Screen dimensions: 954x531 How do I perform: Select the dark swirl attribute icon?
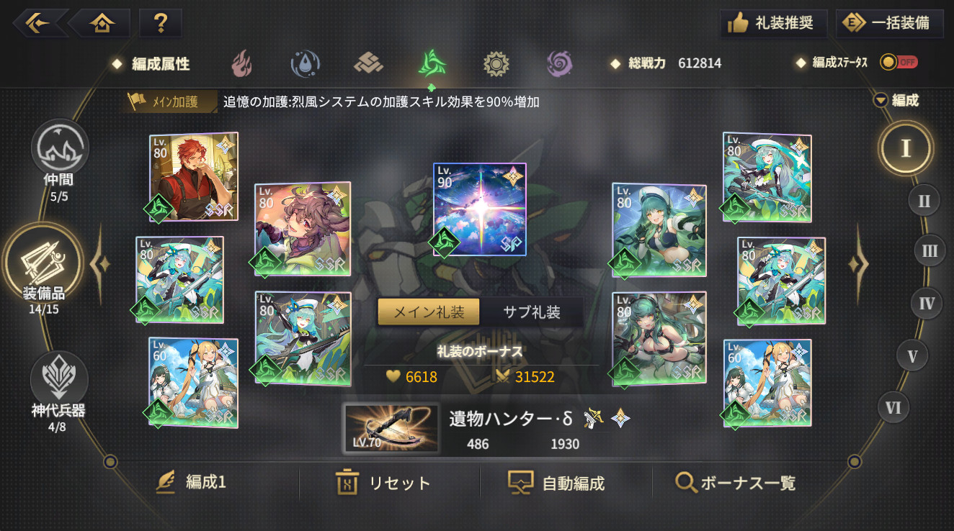(559, 64)
